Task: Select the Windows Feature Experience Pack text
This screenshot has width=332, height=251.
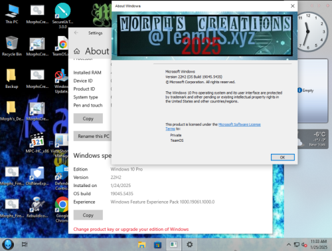Action: (x=163, y=202)
